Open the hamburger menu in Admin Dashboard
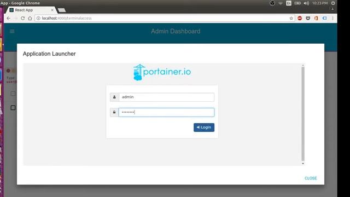 pyautogui.click(x=12, y=31)
